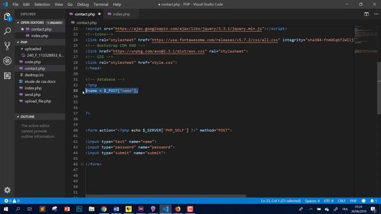Viewport: 381px width, 214px height.
Task: Follow the jquery.min.js URL link
Action: pyautogui.click(x=189, y=29)
